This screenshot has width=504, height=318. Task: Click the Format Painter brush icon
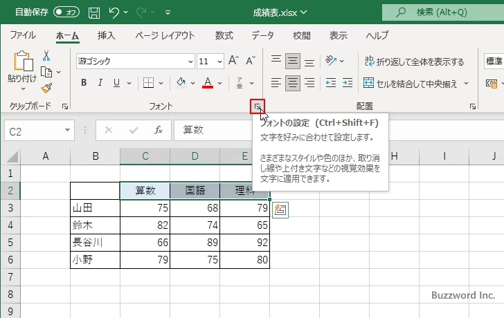coord(46,88)
